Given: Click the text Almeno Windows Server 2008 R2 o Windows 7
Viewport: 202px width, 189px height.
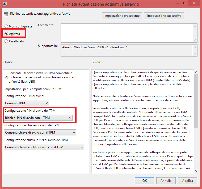Looking at the screenshot, I should [94, 47].
